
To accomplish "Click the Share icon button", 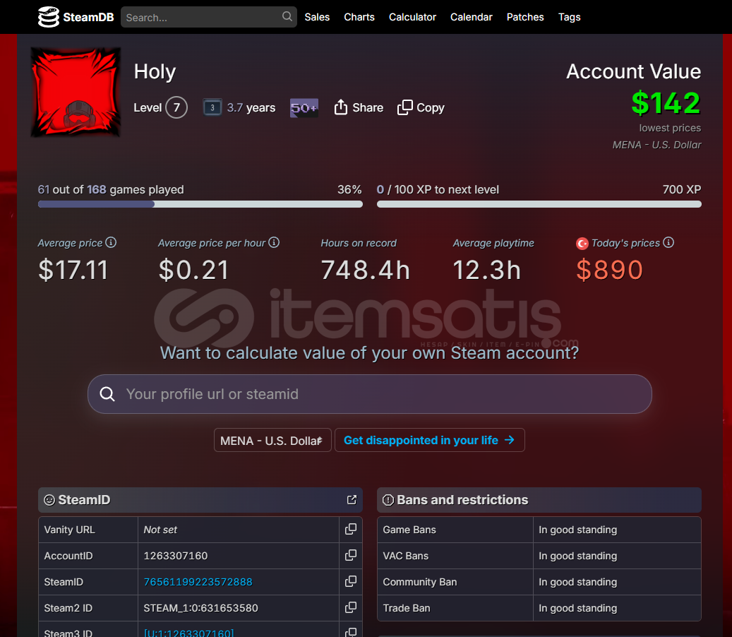I will tap(341, 107).
